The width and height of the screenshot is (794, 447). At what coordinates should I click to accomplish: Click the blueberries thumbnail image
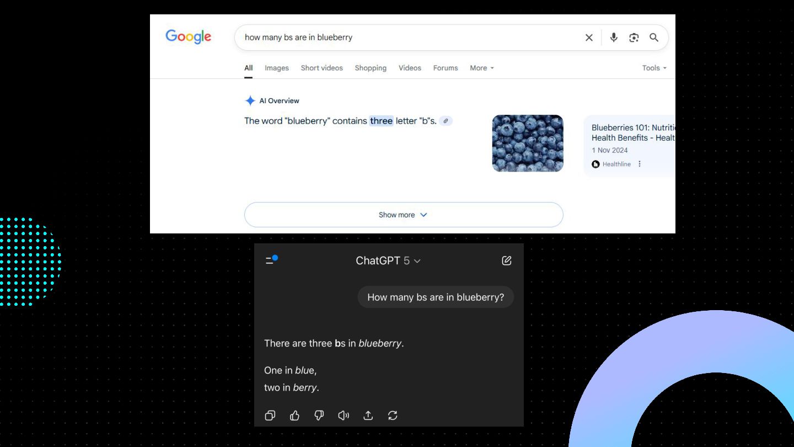click(x=528, y=143)
